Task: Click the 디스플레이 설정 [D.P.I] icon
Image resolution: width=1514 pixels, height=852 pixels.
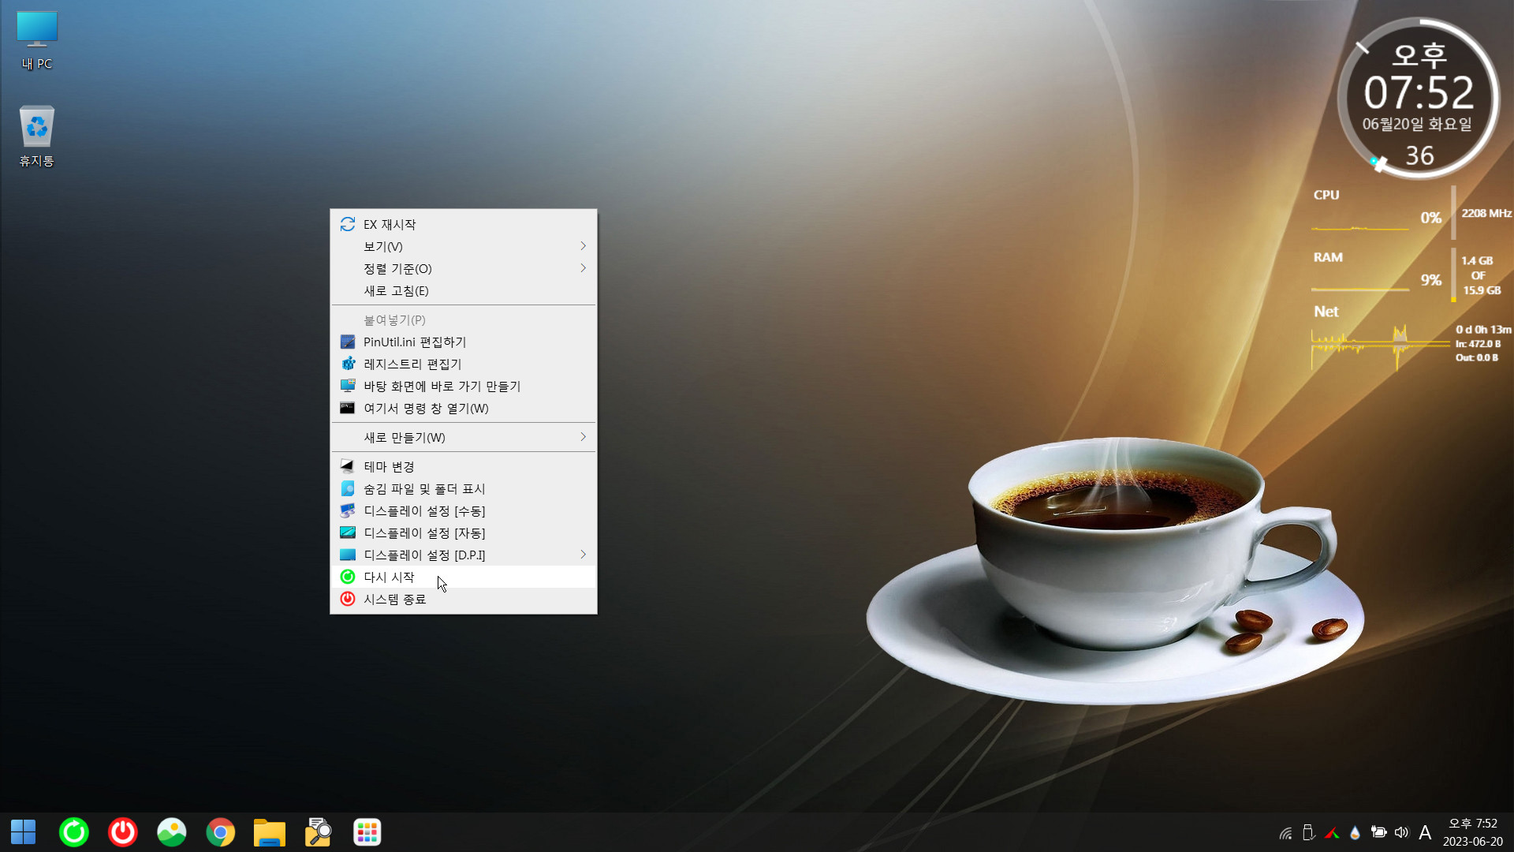Action: [347, 555]
